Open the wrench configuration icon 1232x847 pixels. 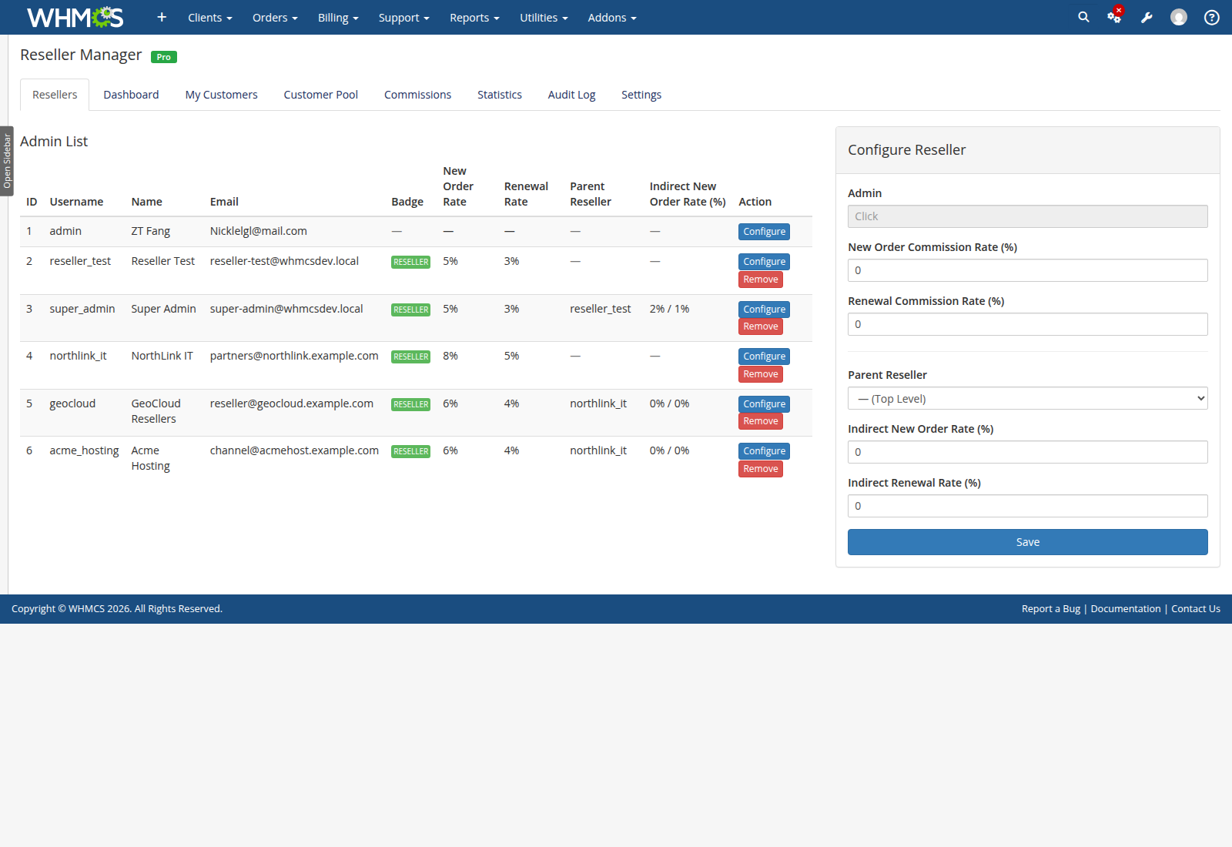[1147, 17]
